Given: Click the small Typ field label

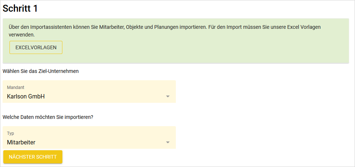Looking at the screenshot, I should 11,133.
